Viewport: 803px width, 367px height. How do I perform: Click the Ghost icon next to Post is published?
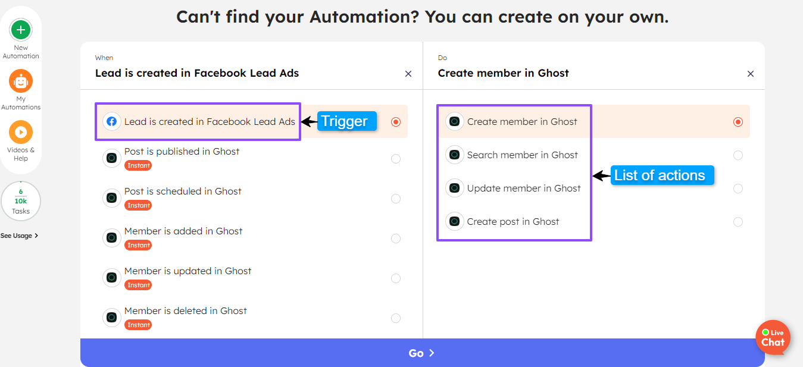112,158
